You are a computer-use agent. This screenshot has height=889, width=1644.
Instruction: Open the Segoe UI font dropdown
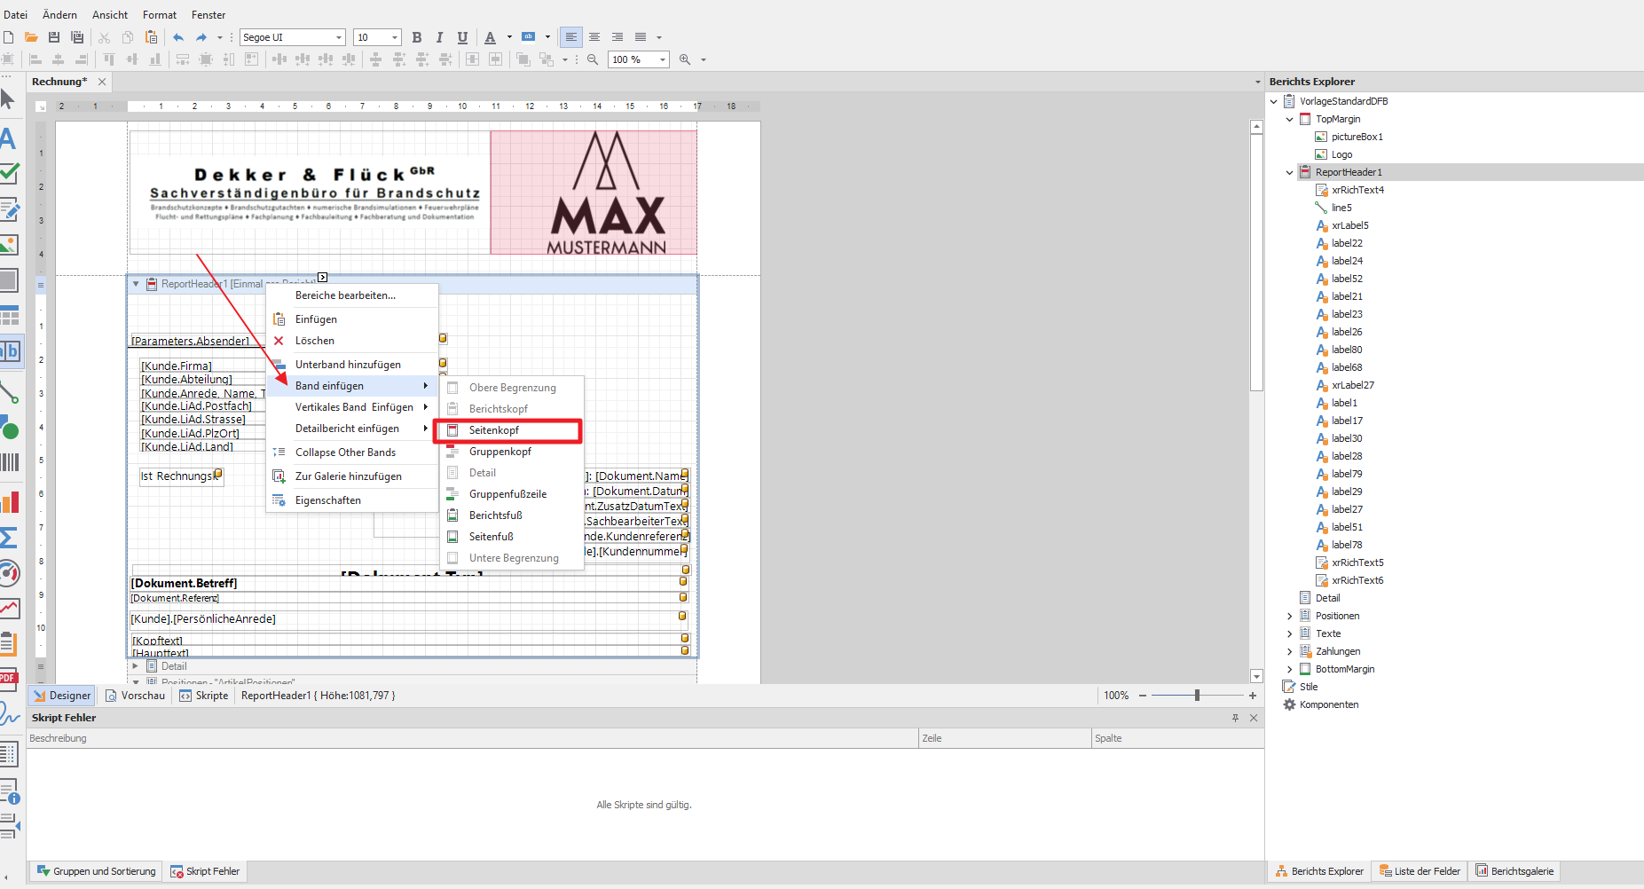(339, 37)
